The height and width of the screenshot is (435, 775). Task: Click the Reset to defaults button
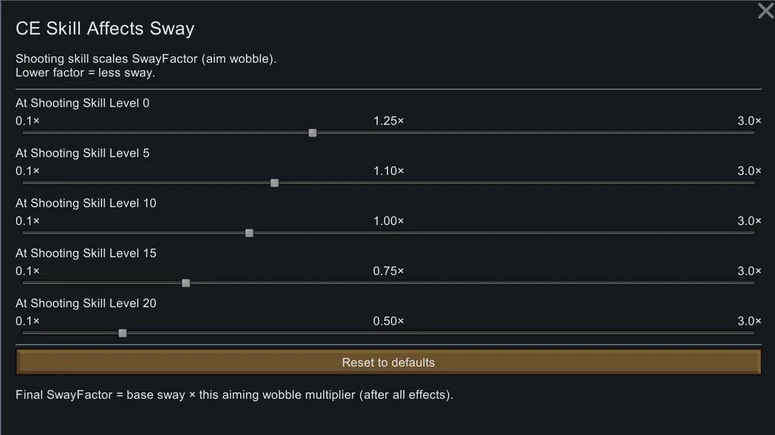[388, 362]
